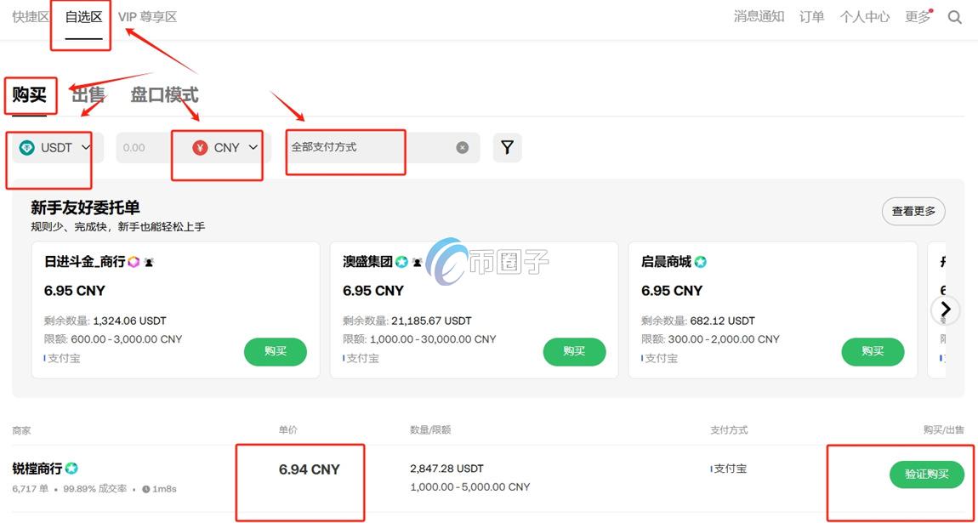Open the VIP 尊享区 tab
This screenshot has width=978, height=523.
coord(147,17)
